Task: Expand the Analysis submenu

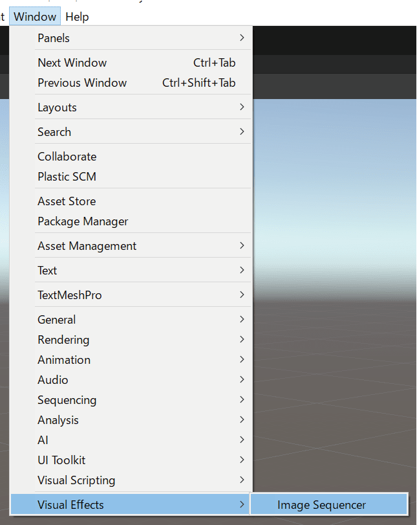Action: coord(131,420)
